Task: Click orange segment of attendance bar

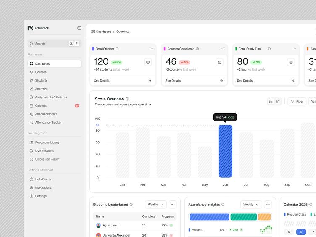Action: (264, 217)
